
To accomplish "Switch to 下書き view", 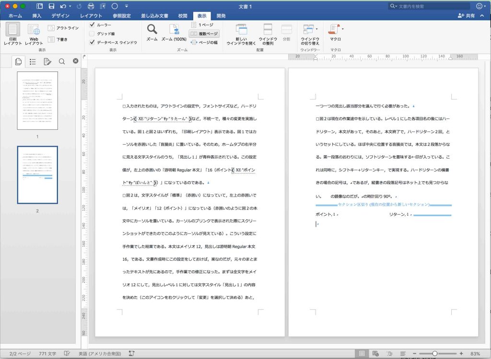I will [x=58, y=39].
